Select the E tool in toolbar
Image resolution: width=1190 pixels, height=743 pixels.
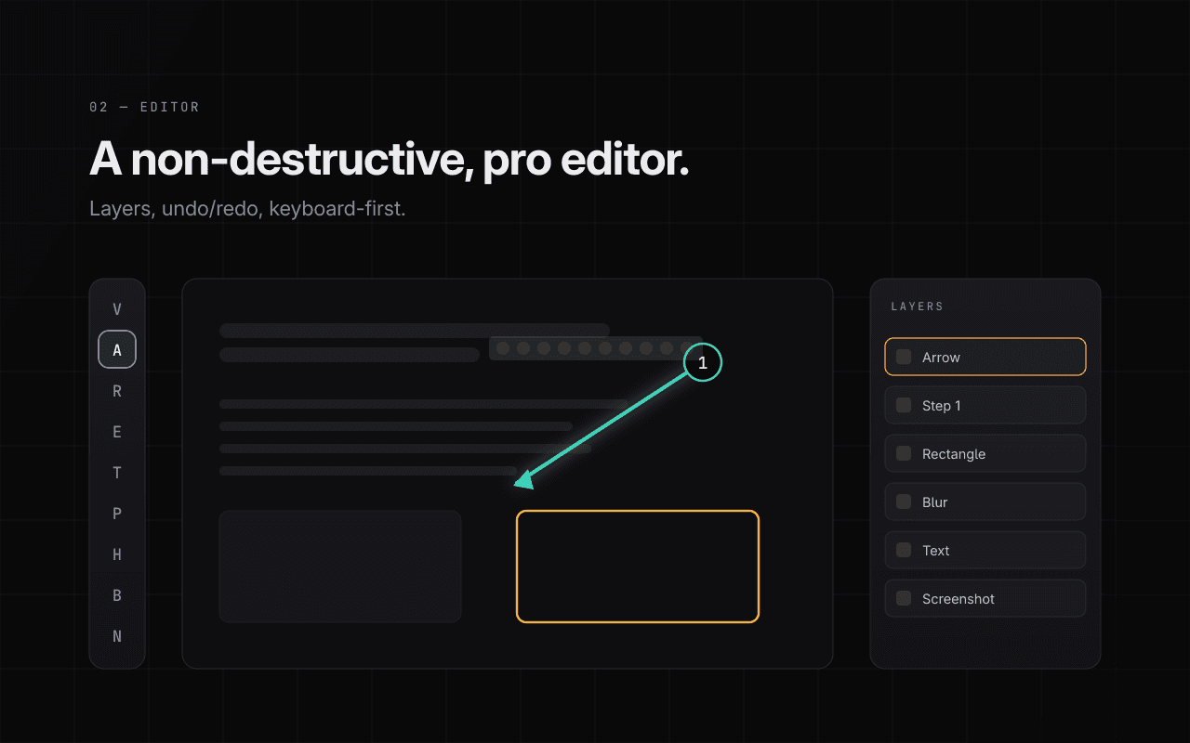tap(117, 432)
